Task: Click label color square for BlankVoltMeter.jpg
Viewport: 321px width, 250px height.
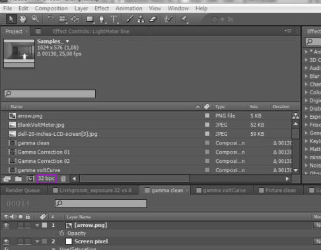Action: point(207,125)
